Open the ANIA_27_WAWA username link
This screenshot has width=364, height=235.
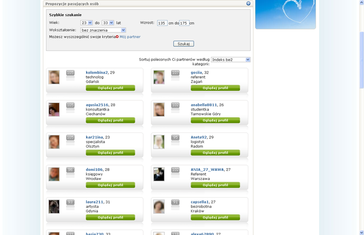207,170
